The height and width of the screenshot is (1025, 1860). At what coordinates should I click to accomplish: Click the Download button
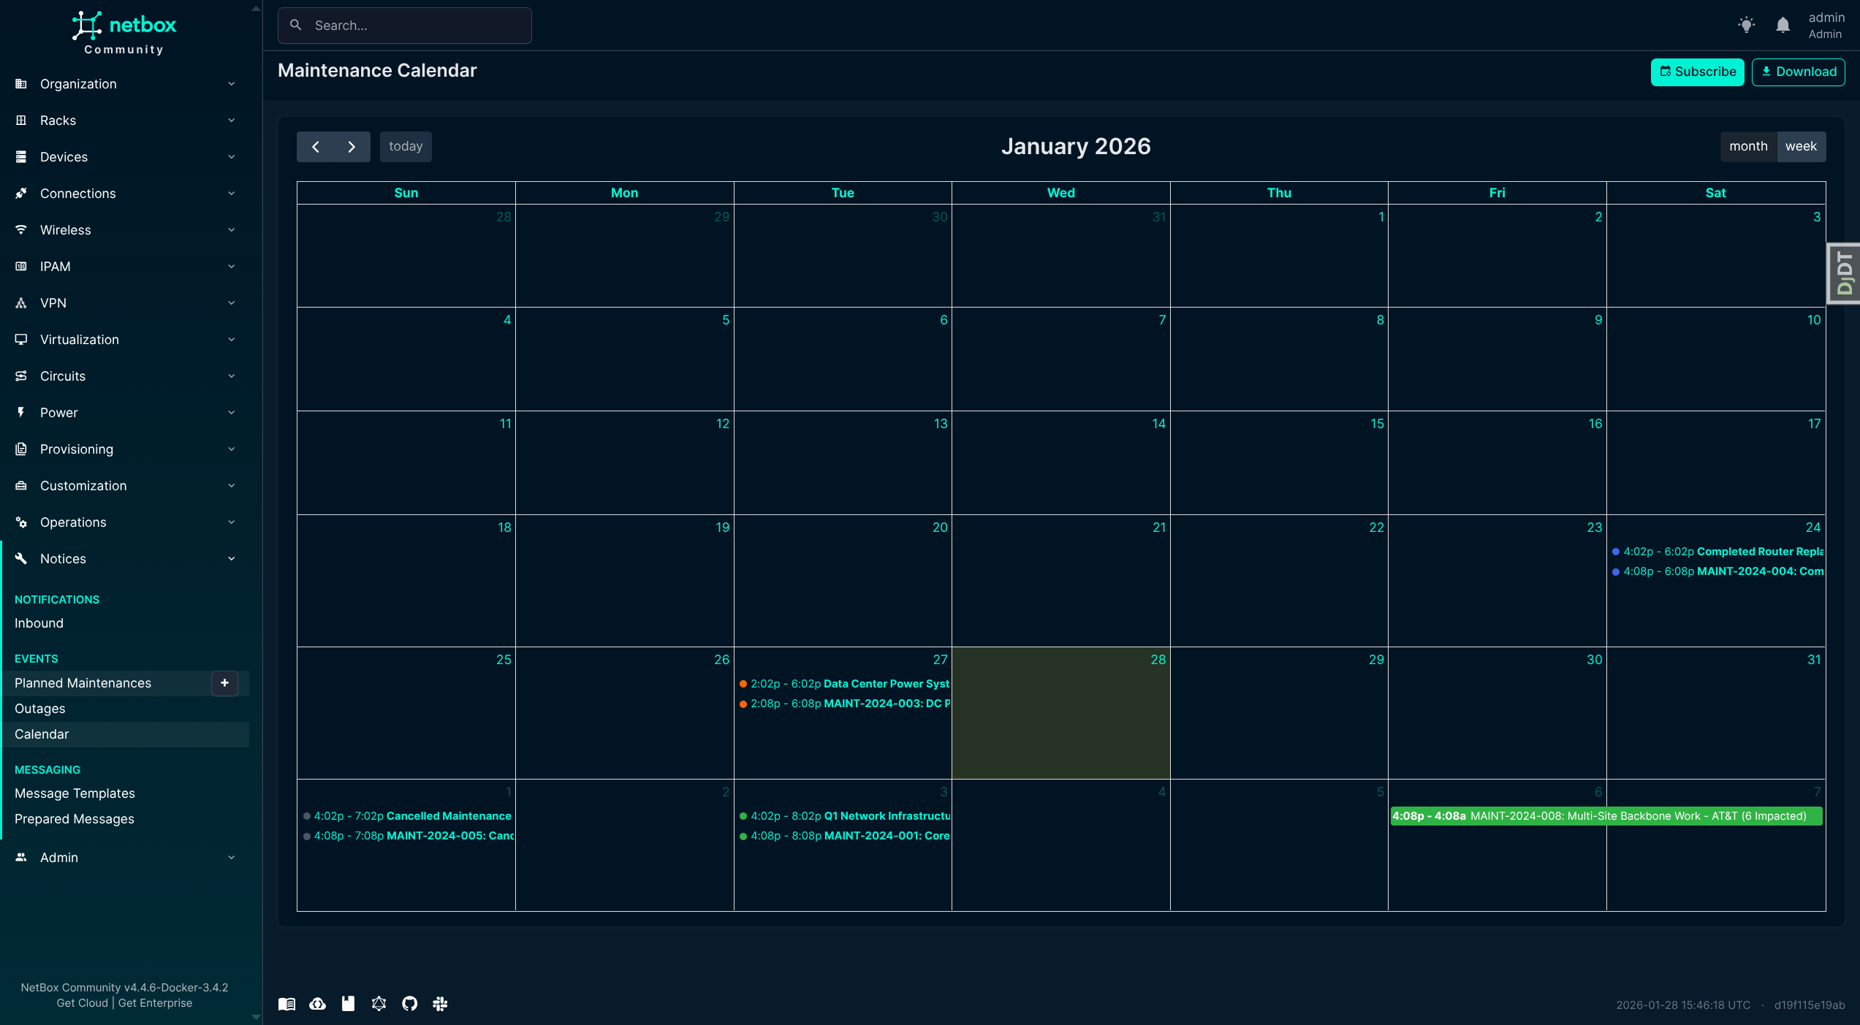coord(1799,71)
